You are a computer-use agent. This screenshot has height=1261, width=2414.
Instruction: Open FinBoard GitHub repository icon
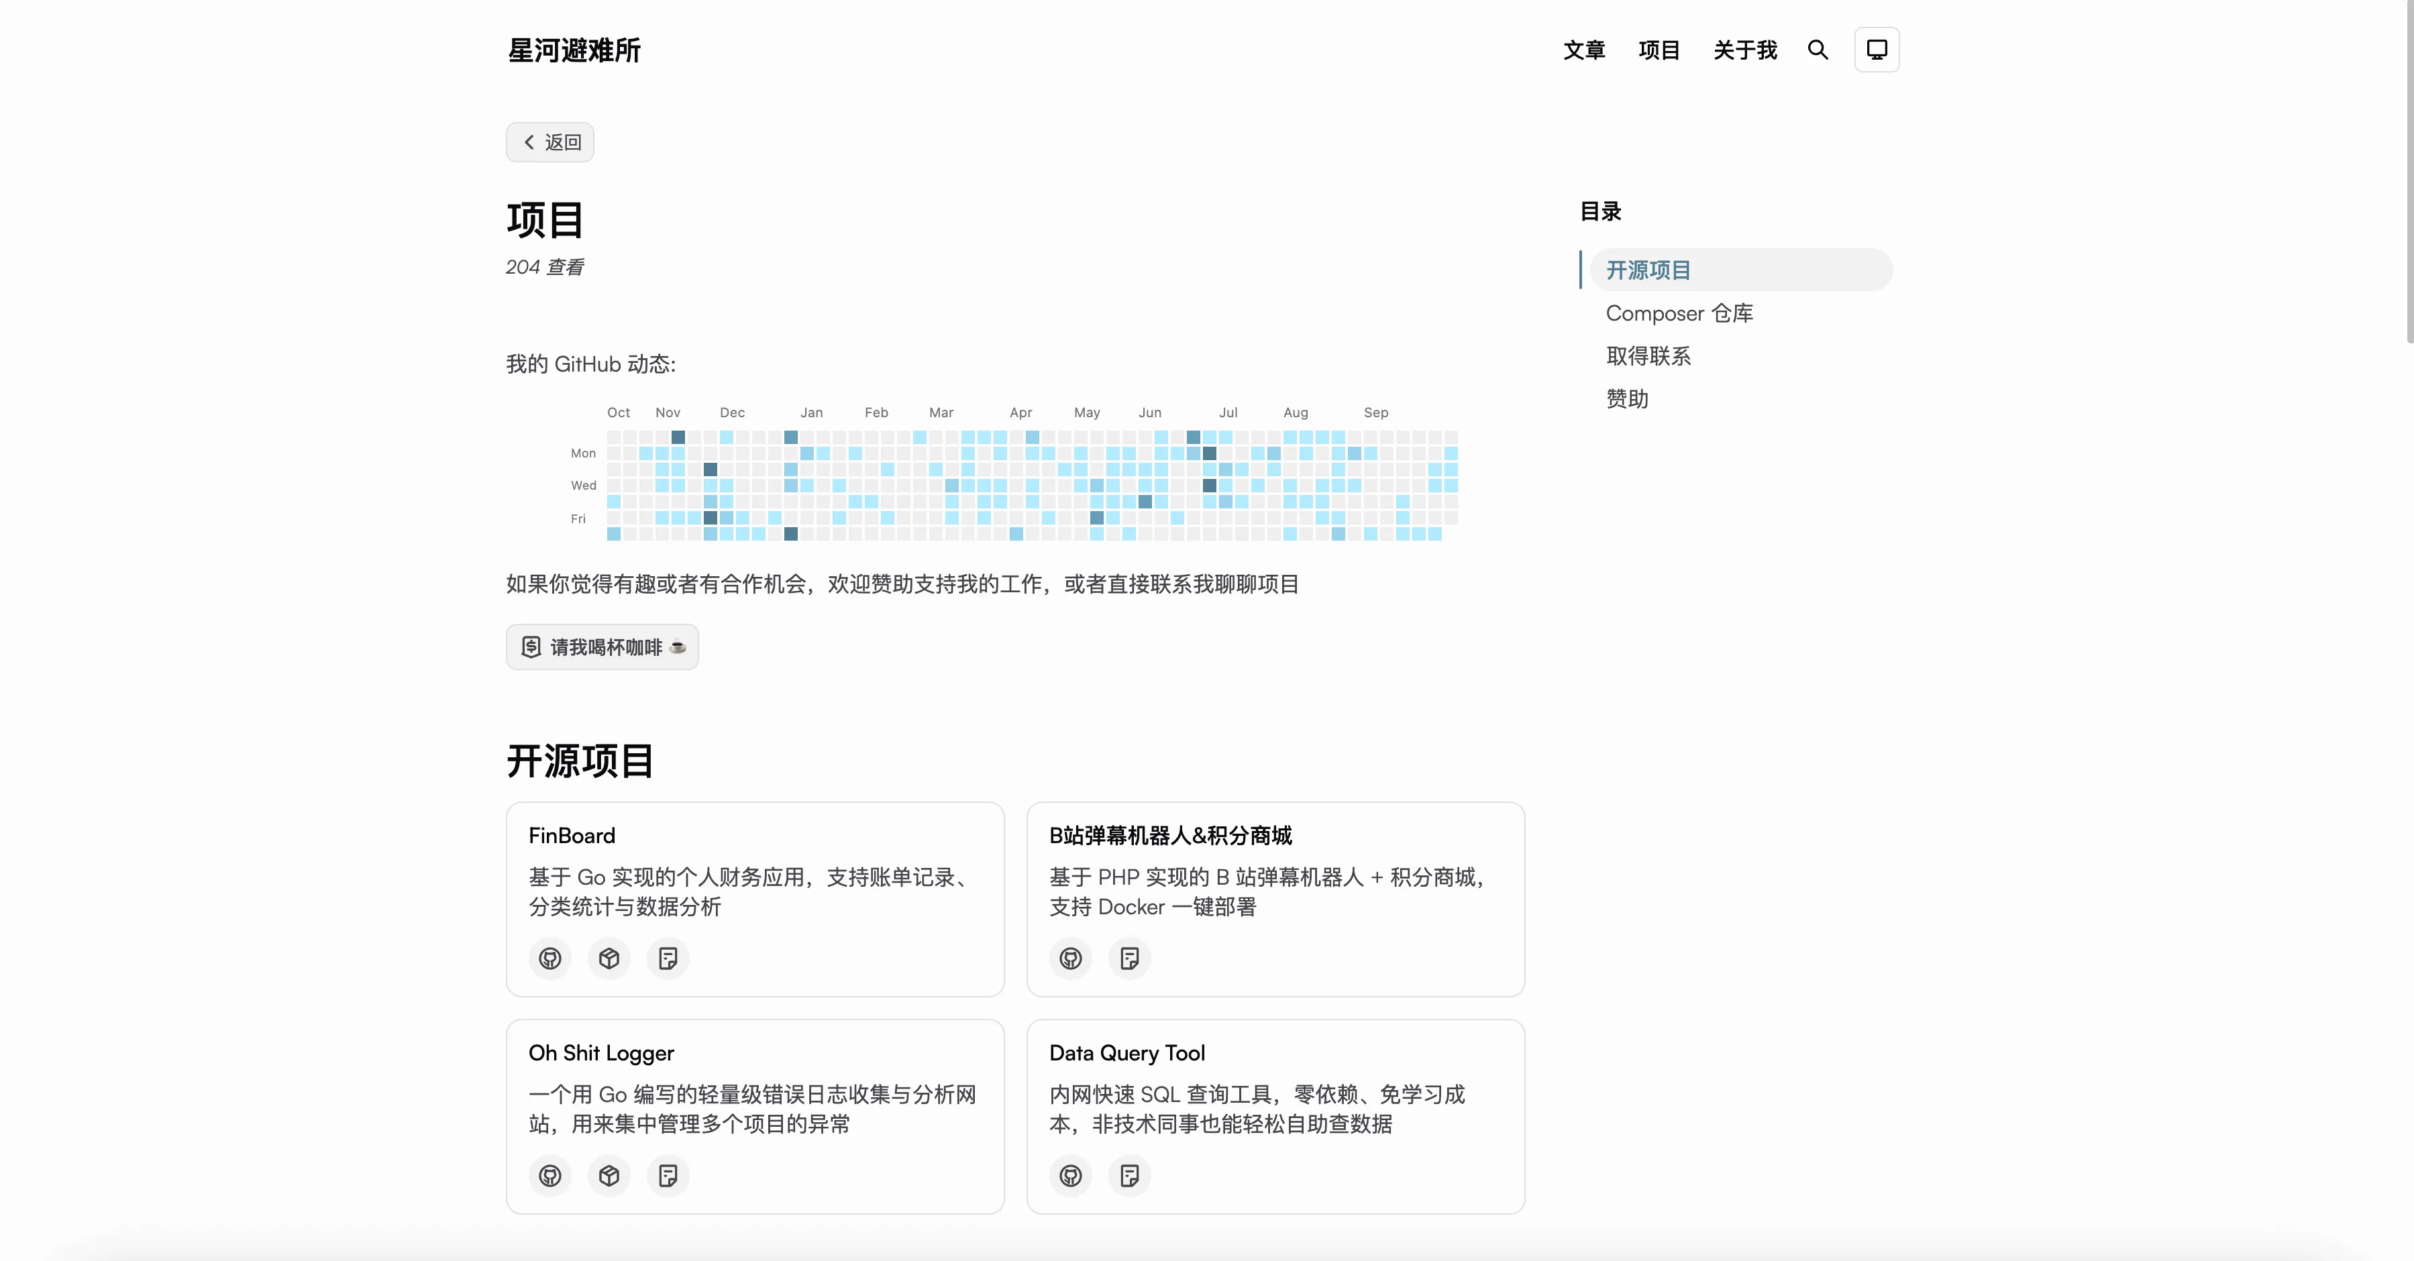pos(550,958)
